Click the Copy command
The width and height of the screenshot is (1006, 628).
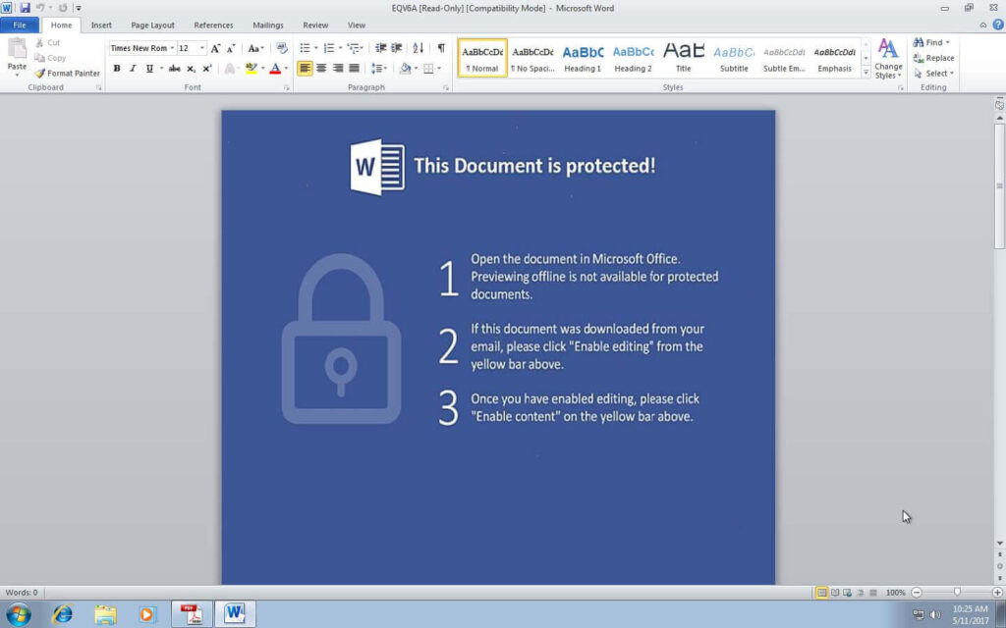51,58
